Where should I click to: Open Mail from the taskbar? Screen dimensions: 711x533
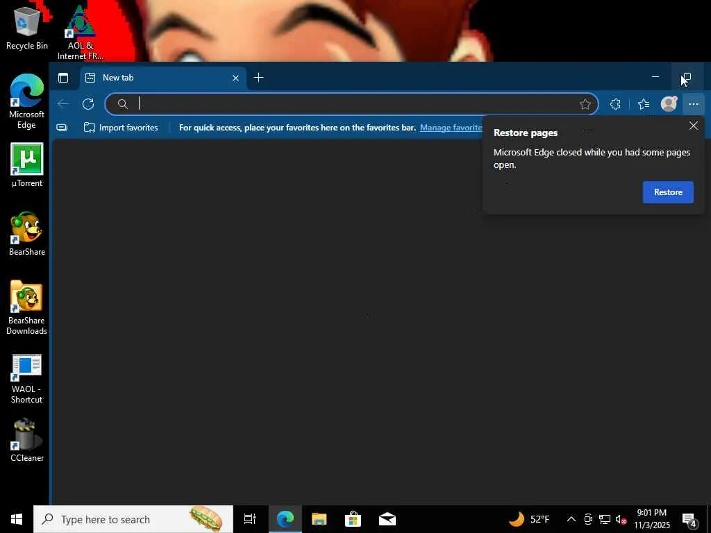(x=387, y=519)
